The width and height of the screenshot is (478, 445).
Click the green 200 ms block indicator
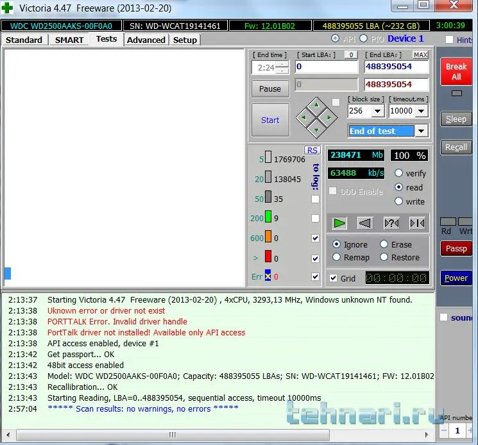268,217
